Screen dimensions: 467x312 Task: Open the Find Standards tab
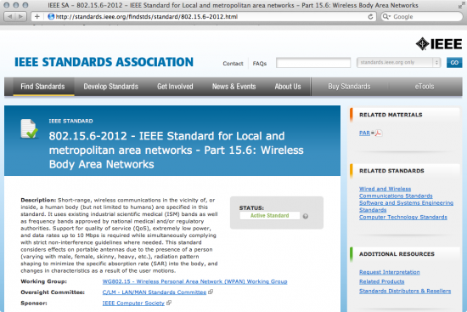coord(42,87)
